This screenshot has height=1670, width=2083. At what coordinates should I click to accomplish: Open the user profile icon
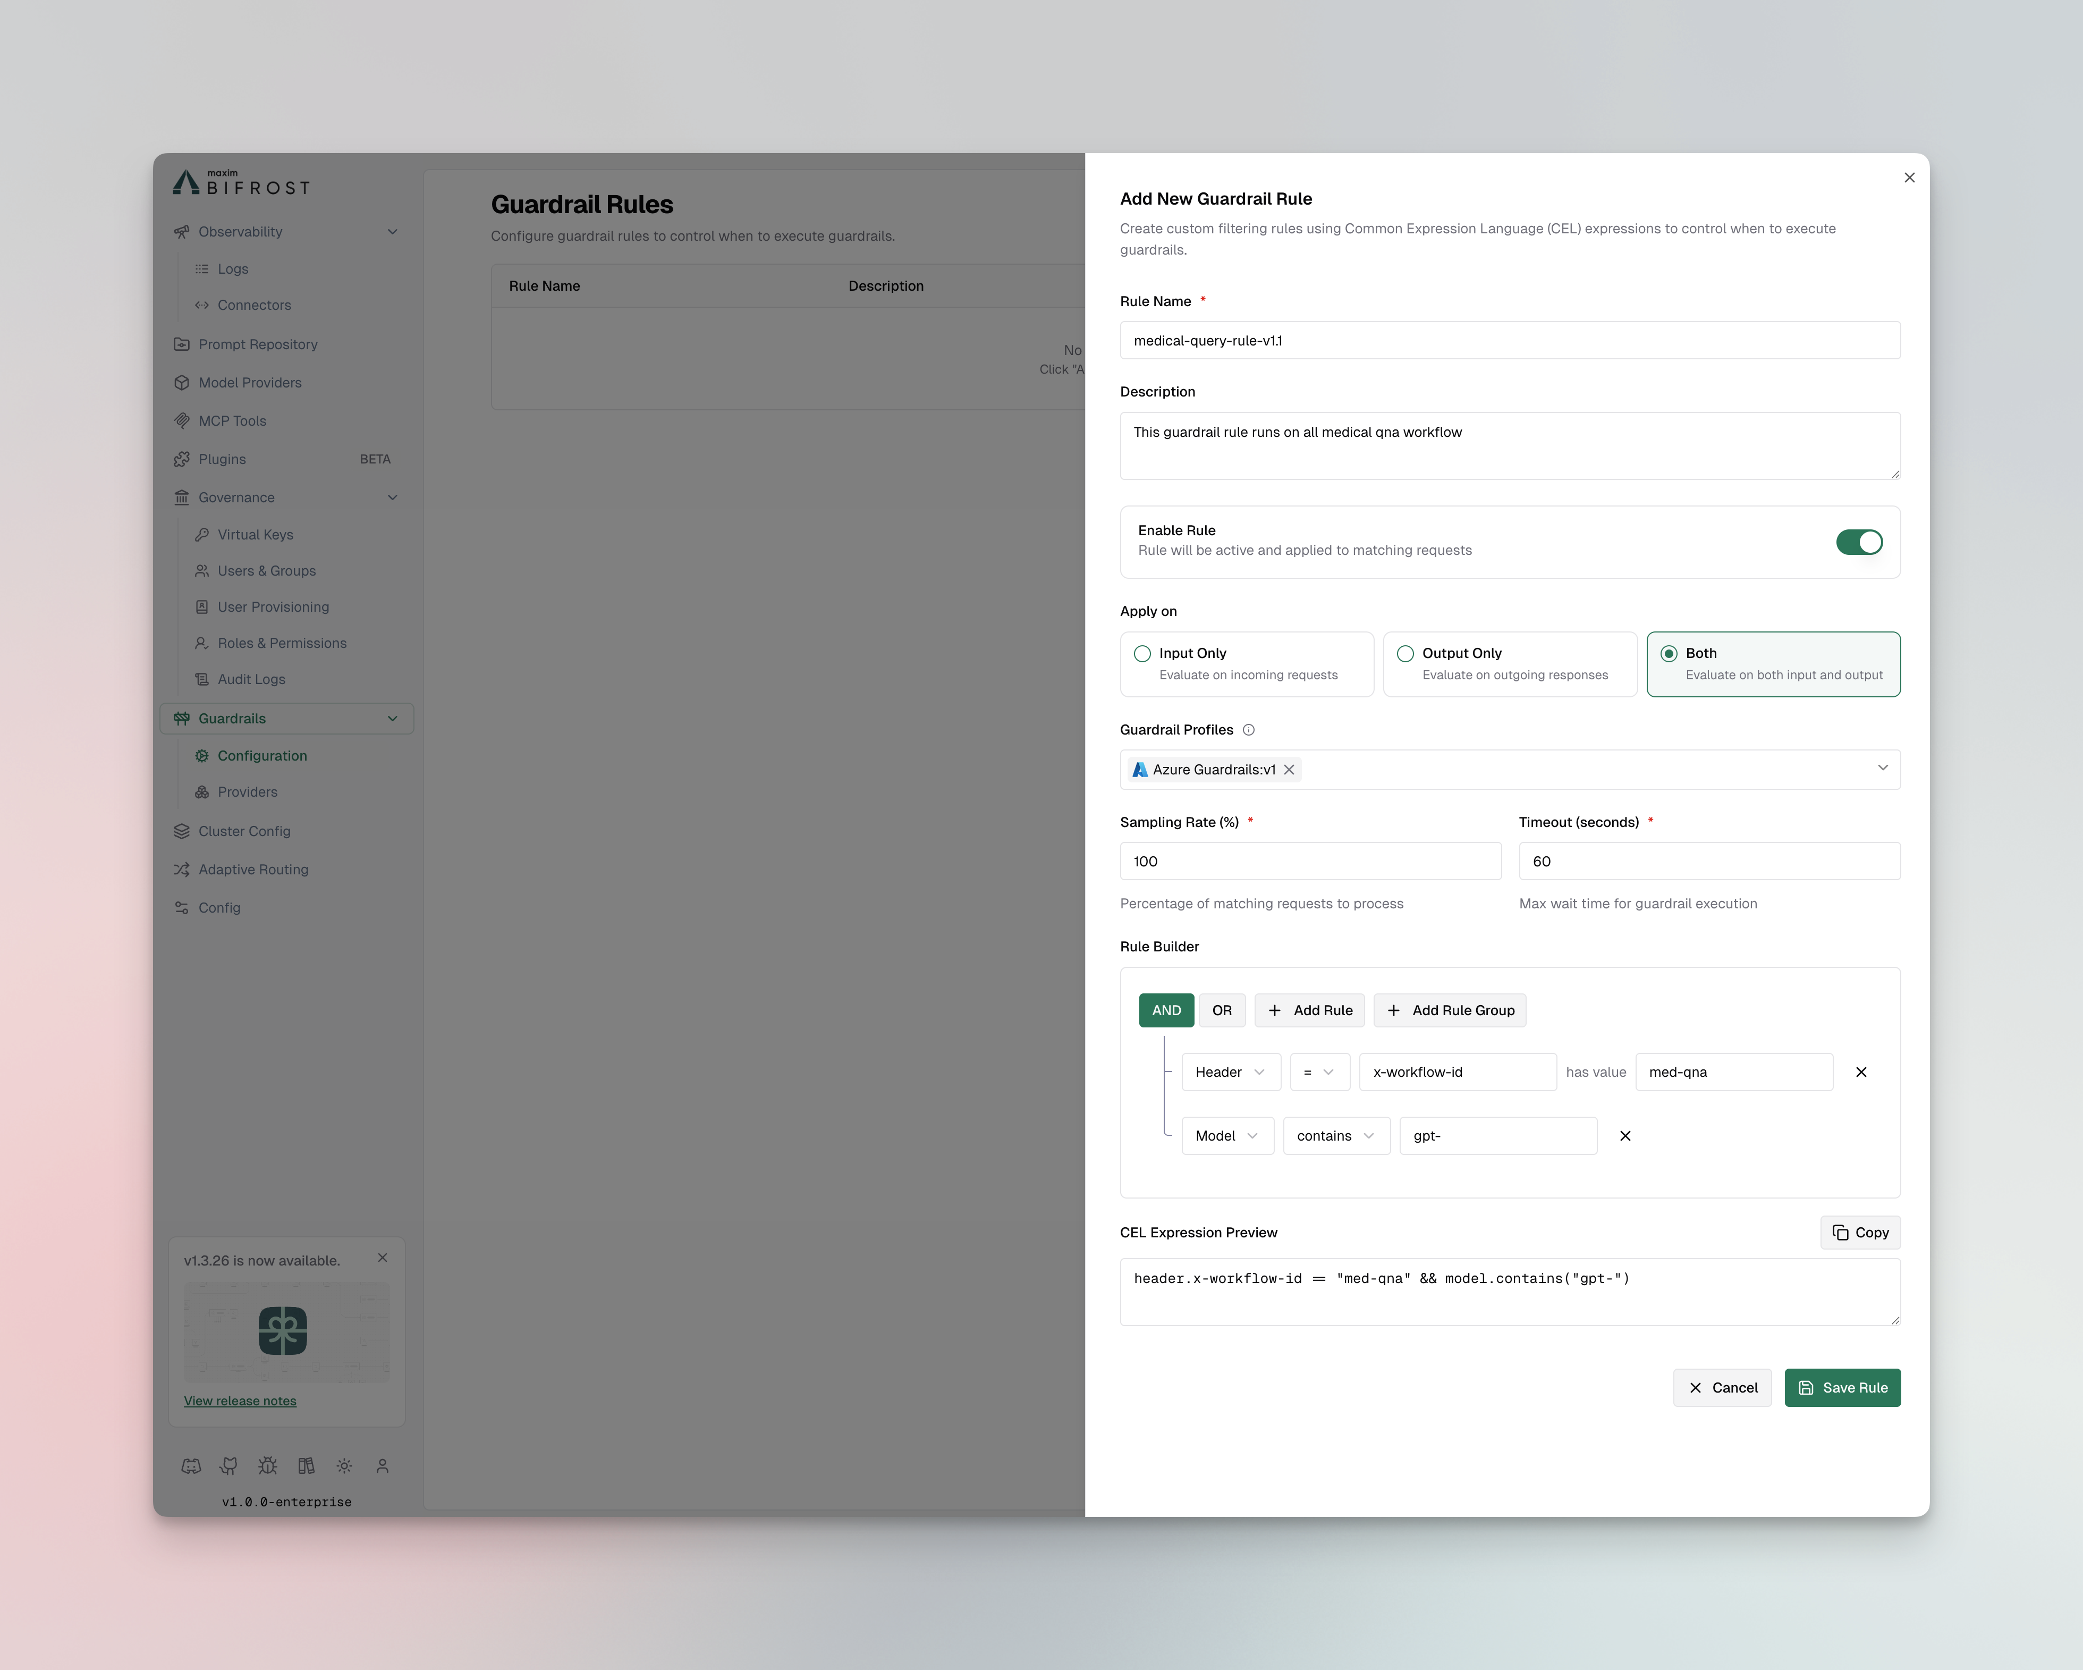pyautogui.click(x=383, y=1466)
